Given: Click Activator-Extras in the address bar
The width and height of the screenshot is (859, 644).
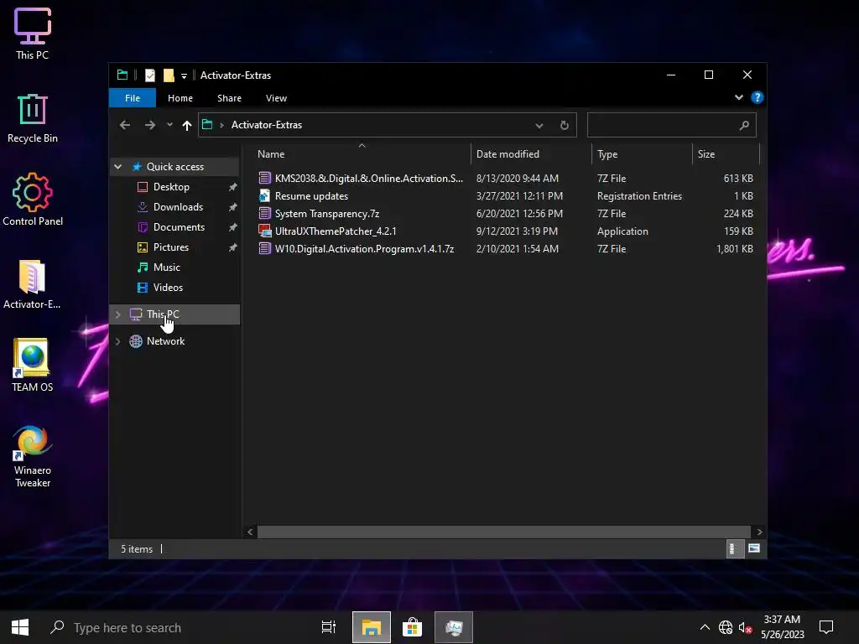Looking at the screenshot, I should coord(266,125).
